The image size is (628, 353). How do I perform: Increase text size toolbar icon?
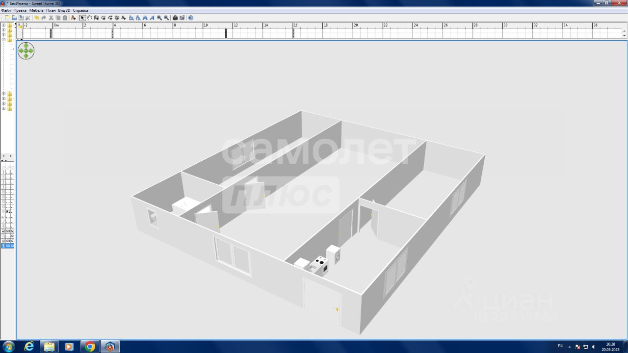131,18
